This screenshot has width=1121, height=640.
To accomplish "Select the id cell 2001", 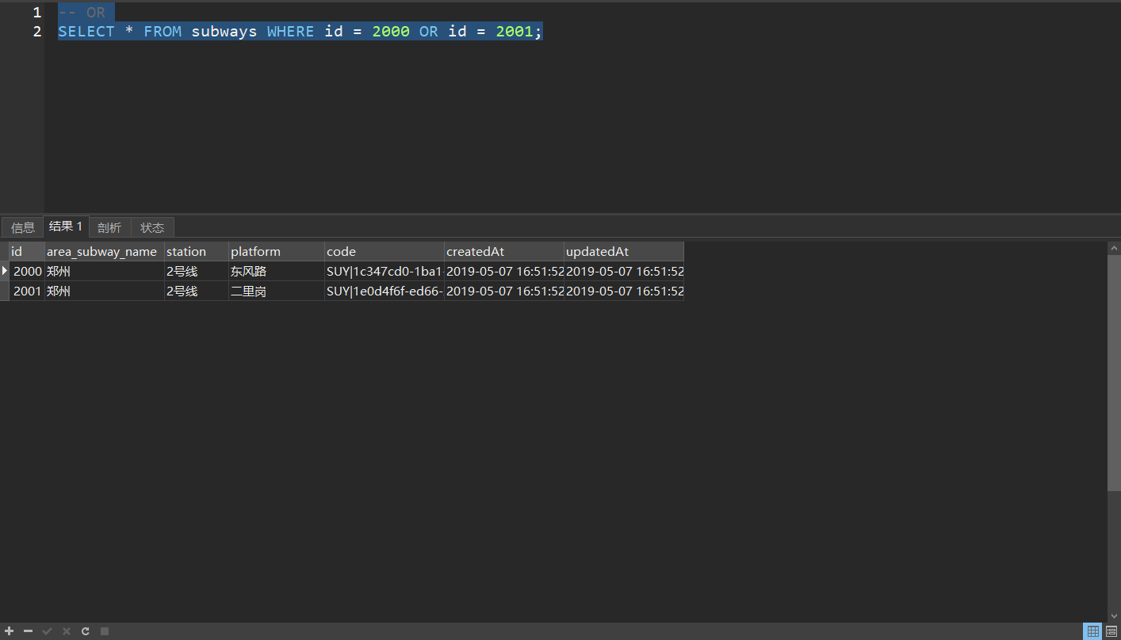I will (x=27, y=291).
